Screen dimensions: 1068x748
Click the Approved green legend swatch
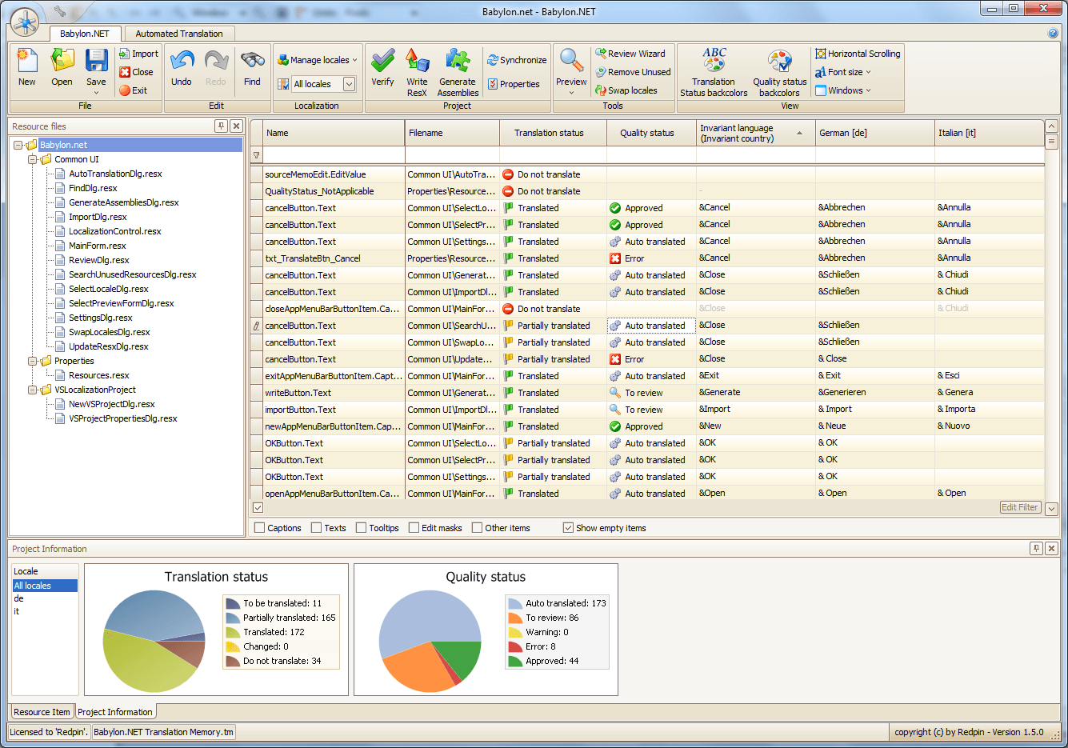pyautogui.click(x=515, y=661)
